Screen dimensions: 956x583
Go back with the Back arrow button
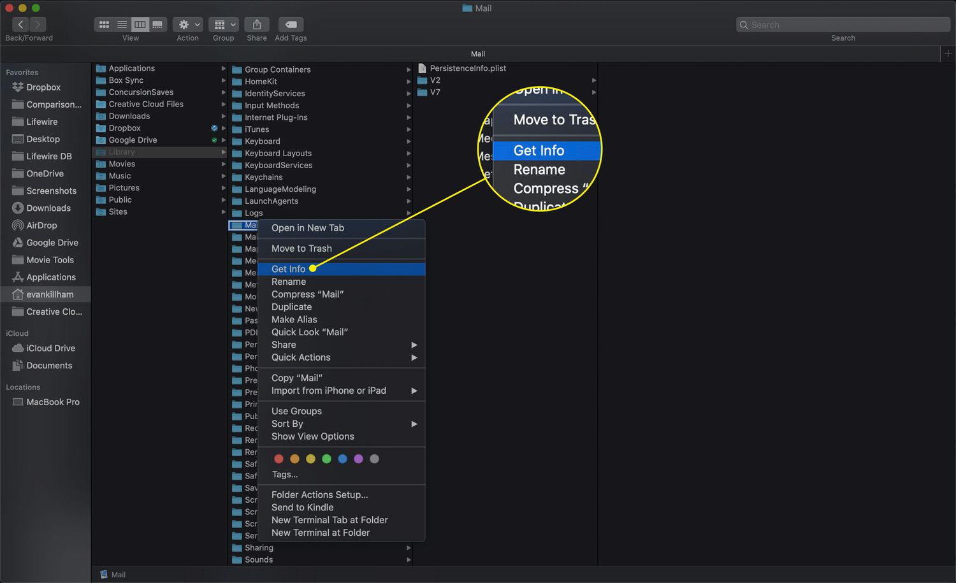tap(20, 24)
